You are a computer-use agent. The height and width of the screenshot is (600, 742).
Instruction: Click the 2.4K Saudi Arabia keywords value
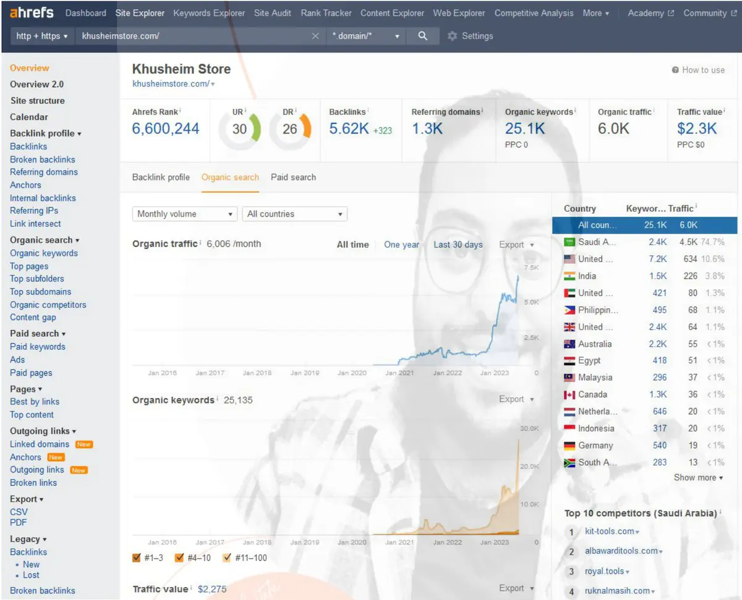(x=658, y=242)
